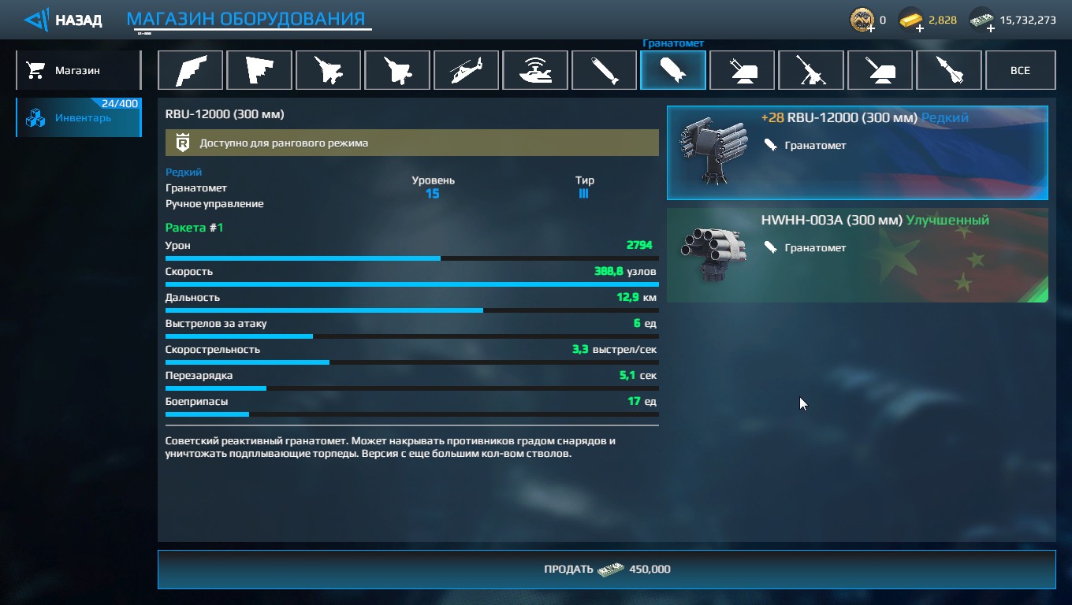This screenshot has width=1072, height=605.
Task: Switch to the Магазин tab
Action: pos(78,70)
